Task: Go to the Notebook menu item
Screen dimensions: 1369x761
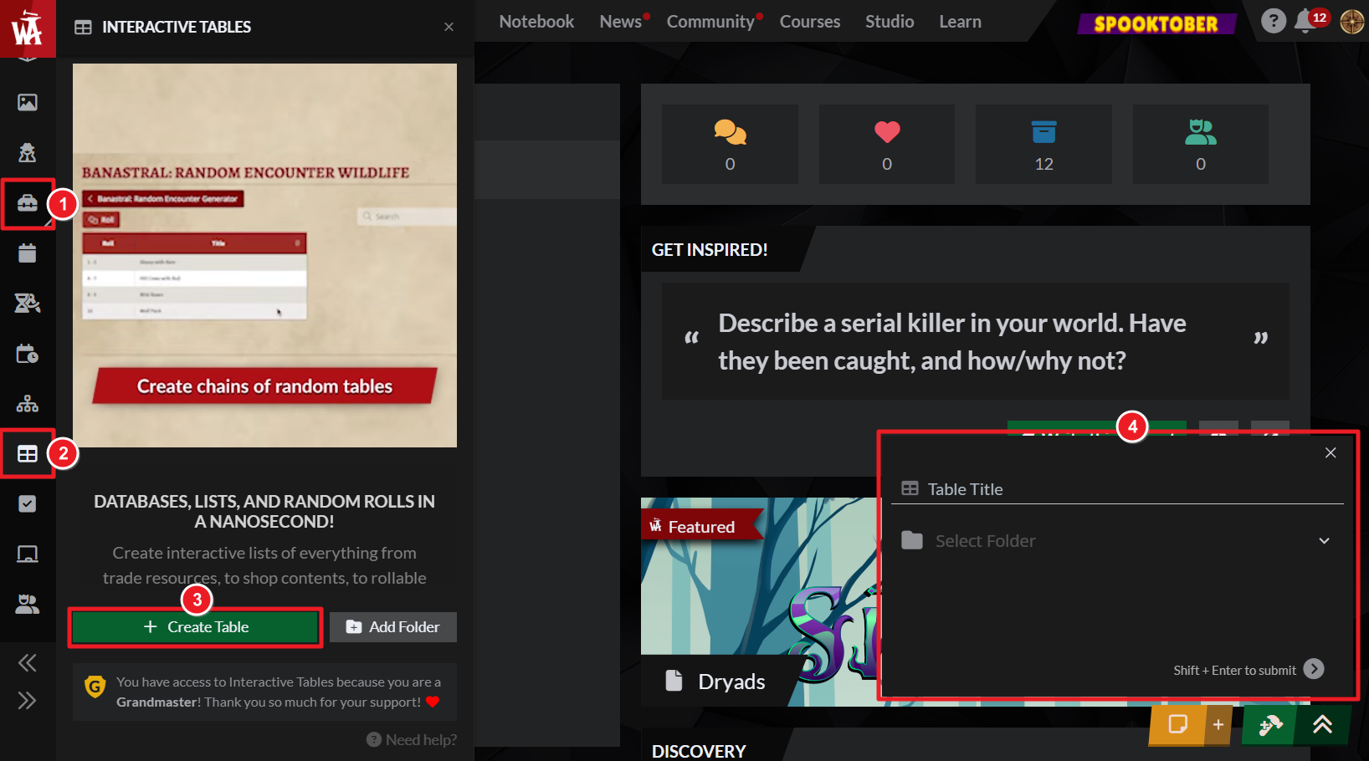Action: 536,22
